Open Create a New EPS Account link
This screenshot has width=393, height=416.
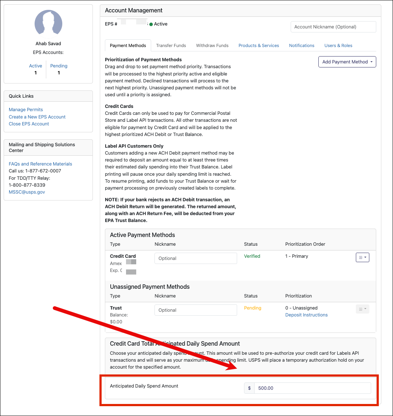point(37,117)
